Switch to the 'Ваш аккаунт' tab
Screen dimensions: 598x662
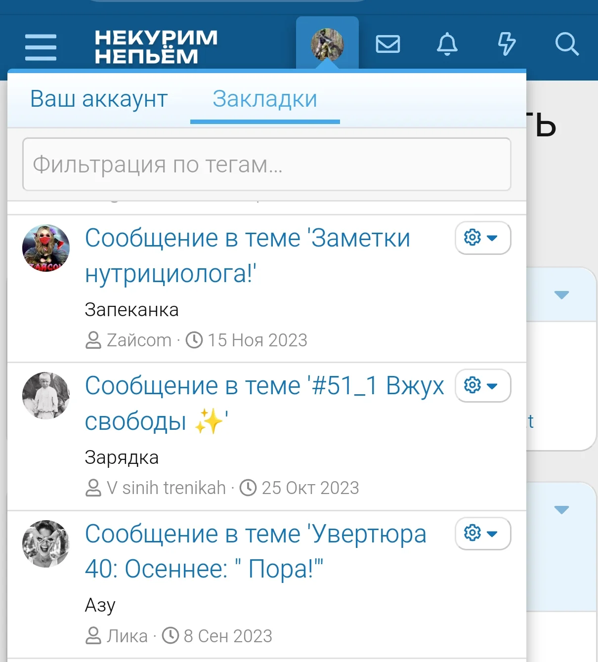pyautogui.click(x=99, y=99)
